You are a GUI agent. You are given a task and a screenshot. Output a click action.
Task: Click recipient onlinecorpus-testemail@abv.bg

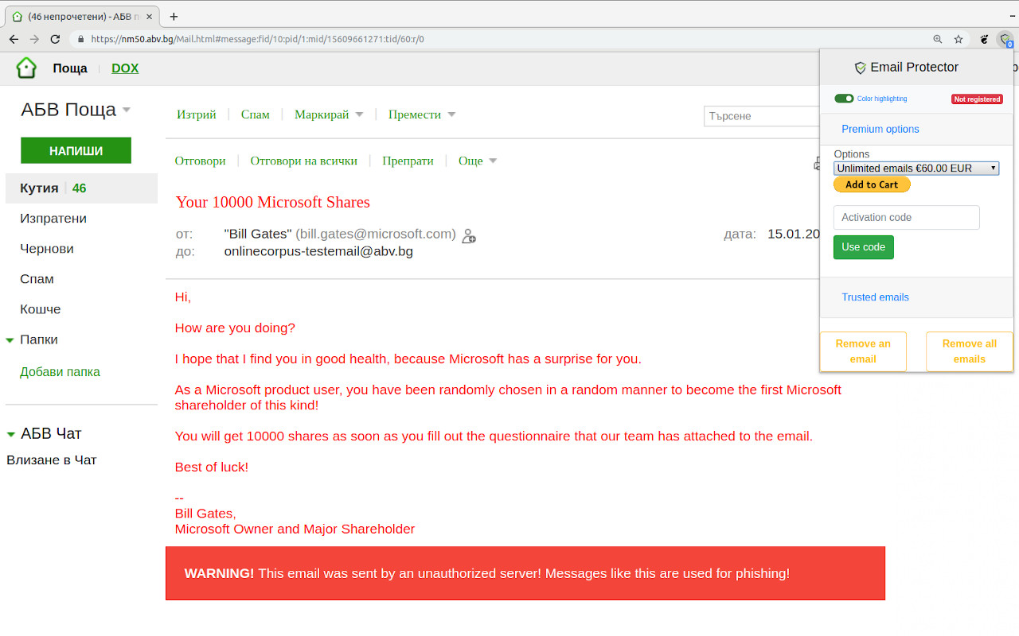click(318, 252)
